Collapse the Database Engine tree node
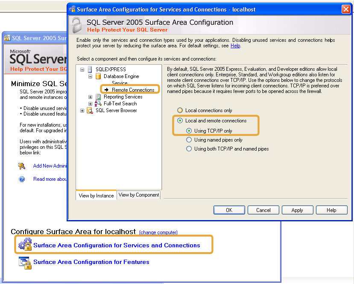The height and width of the screenshot is (284, 354). tap(90, 76)
